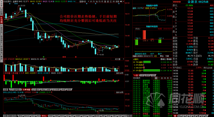Viewport: 214px width, 117px height.
Task: Click the 信息 toolbar button
Action: (x=117, y=2)
